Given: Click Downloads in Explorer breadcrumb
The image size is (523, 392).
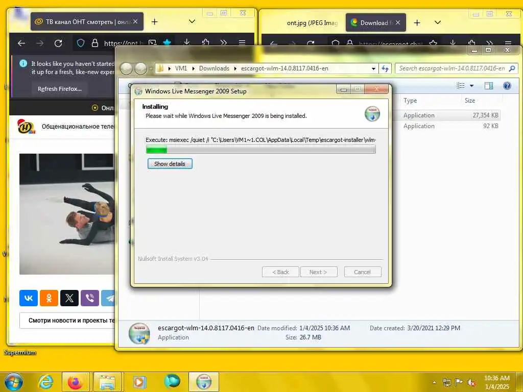Looking at the screenshot, I should 214,68.
